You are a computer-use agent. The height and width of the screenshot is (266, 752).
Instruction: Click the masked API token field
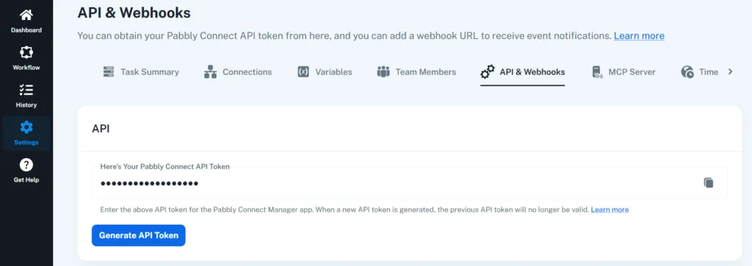click(x=410, y=183)
